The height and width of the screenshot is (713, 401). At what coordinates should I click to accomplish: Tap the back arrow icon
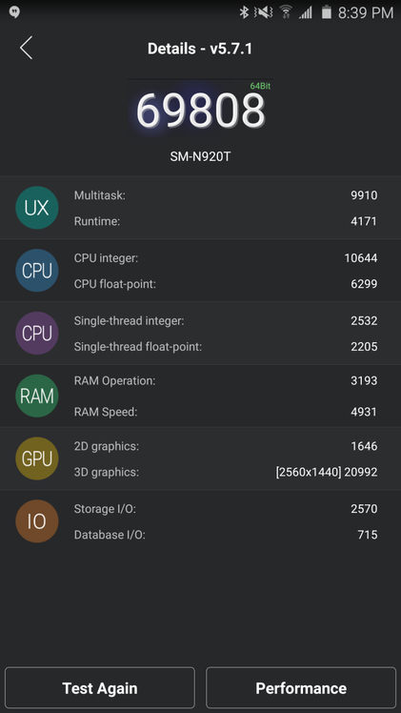[x=26, y=48]
